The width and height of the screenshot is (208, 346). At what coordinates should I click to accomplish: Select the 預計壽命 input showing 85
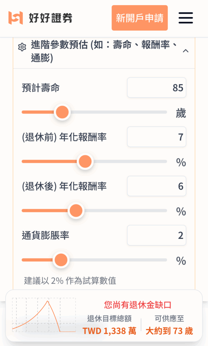coord(156,87)
